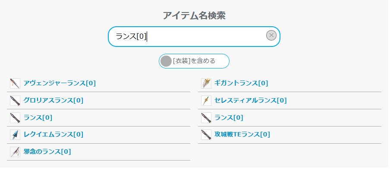The width and height of the screenshot is (390, 170).
Task: Click the 邪念のランス[0] item icon
Action: point(15,151)
